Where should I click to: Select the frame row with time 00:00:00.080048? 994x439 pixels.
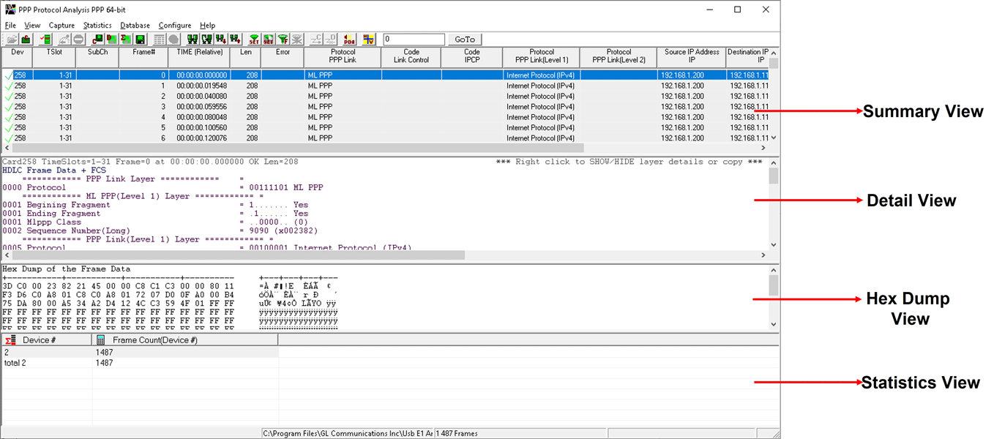(x=385, y=117)
